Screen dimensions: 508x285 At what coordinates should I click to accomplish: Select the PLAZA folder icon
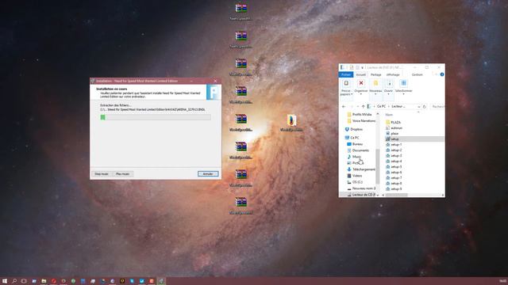click(x=388, y=122)
